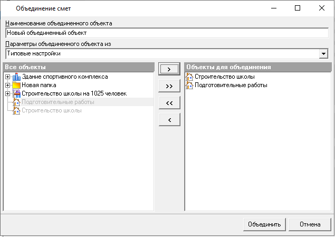335x237 pixels.
Task: Select Здание спортивного комплекса in the tree
Action: point(64,77)
